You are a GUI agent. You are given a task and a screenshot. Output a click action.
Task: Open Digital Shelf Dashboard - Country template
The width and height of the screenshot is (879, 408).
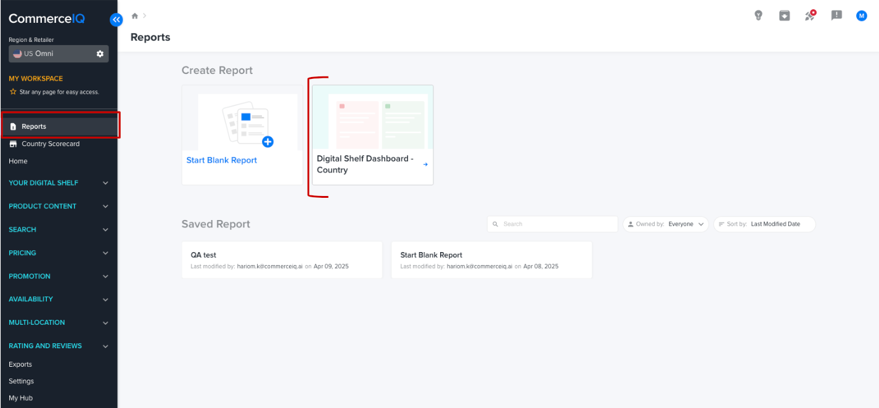click(372, 135)
